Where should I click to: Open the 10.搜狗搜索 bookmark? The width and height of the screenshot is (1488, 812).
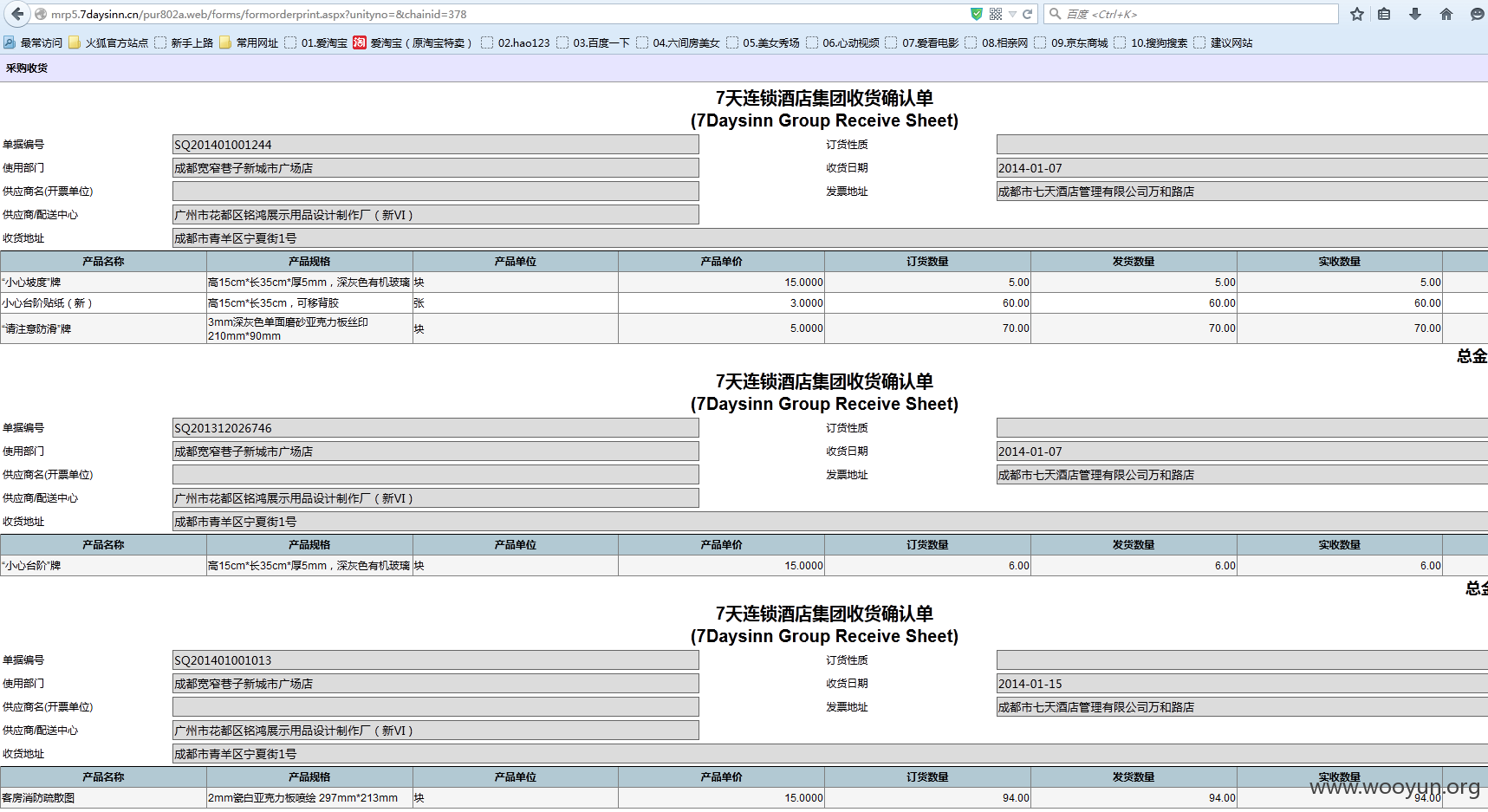tap(1152, 42)
